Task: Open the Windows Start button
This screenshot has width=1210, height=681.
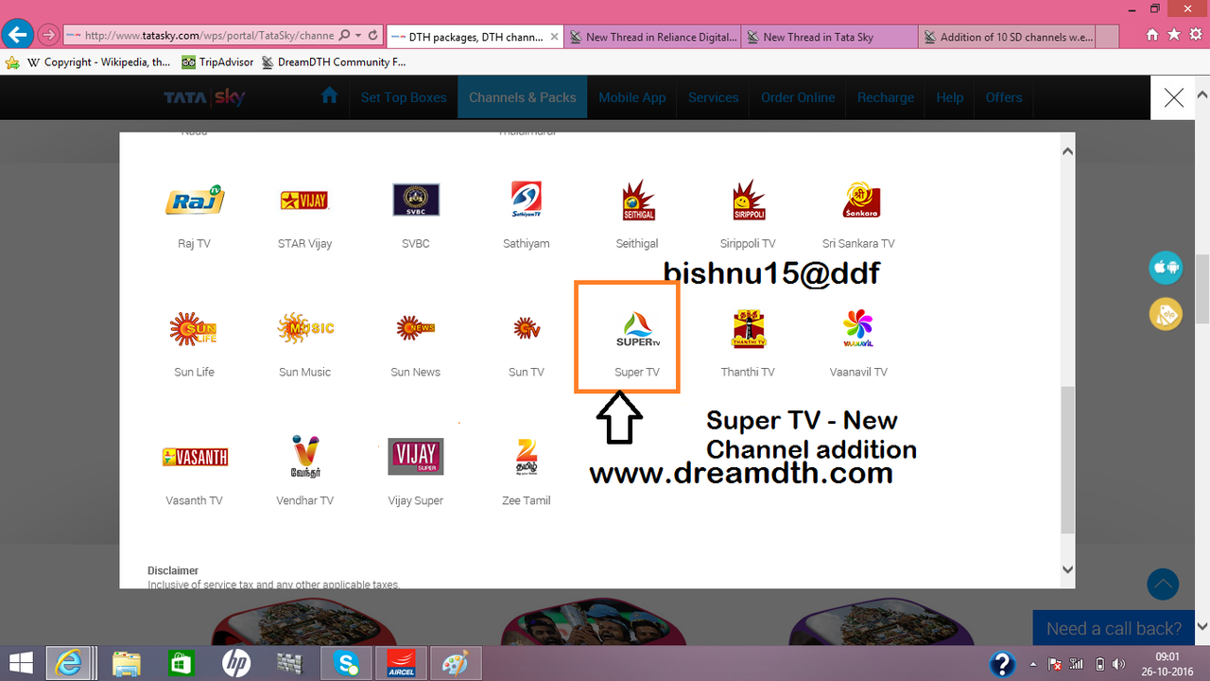Action: pyautogui.click(x=20, y=663)
